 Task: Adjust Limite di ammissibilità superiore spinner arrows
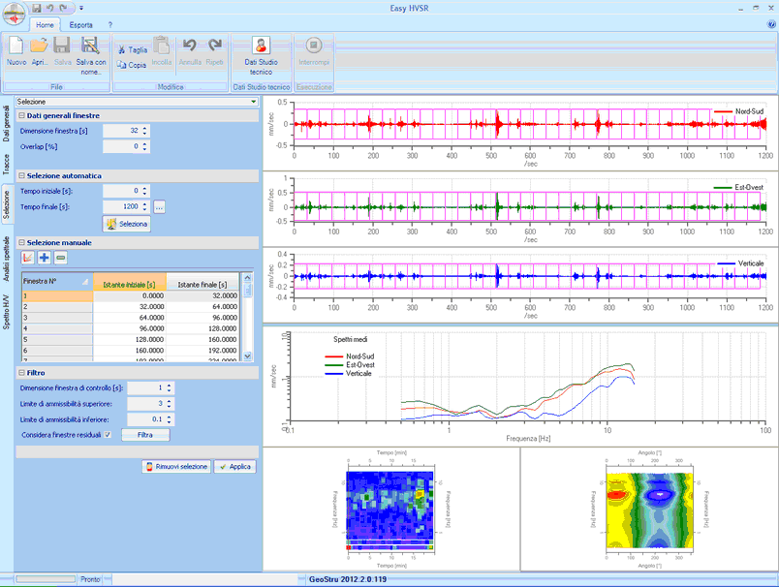(x=169, y=404)
